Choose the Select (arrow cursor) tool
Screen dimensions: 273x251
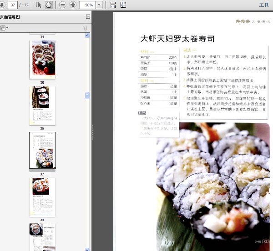39,5
